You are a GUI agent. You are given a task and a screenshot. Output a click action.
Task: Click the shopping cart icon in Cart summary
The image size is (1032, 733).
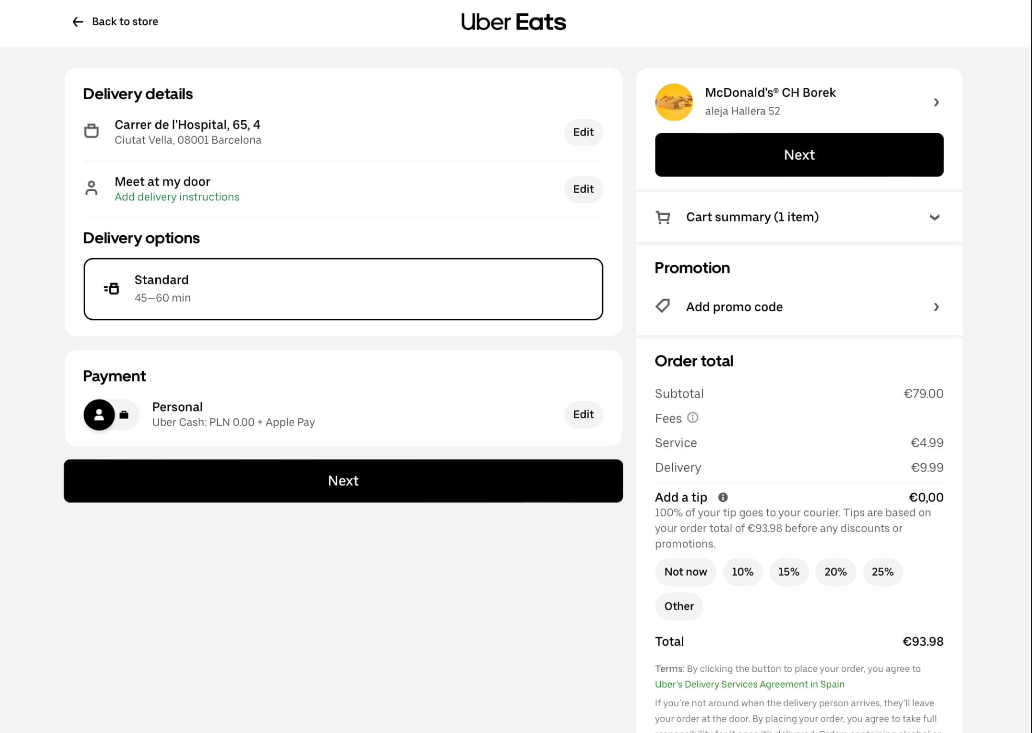[x=663, y=218]
